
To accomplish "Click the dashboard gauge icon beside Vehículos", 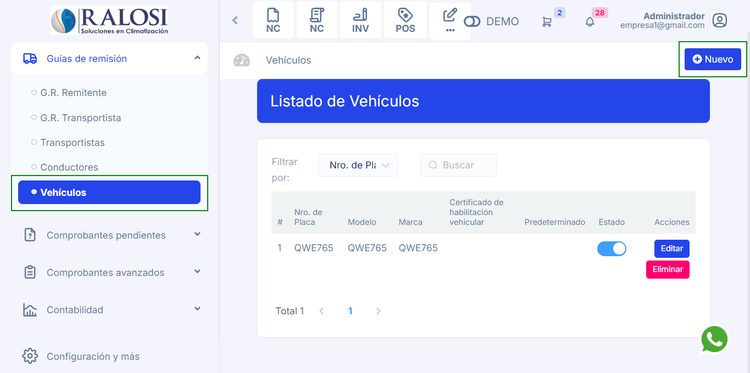I will tap(242, 60).
